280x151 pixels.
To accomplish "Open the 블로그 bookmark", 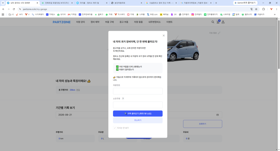I will coord(99,15).
